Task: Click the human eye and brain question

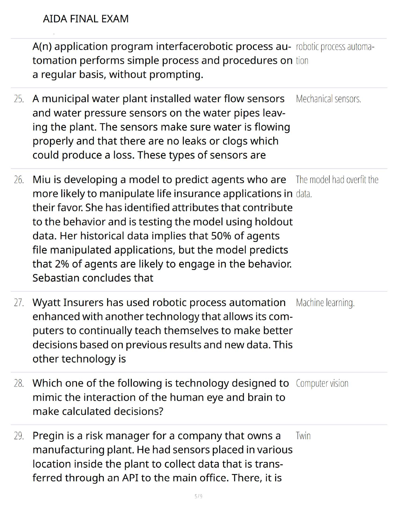Action: (x=160, y=397)
